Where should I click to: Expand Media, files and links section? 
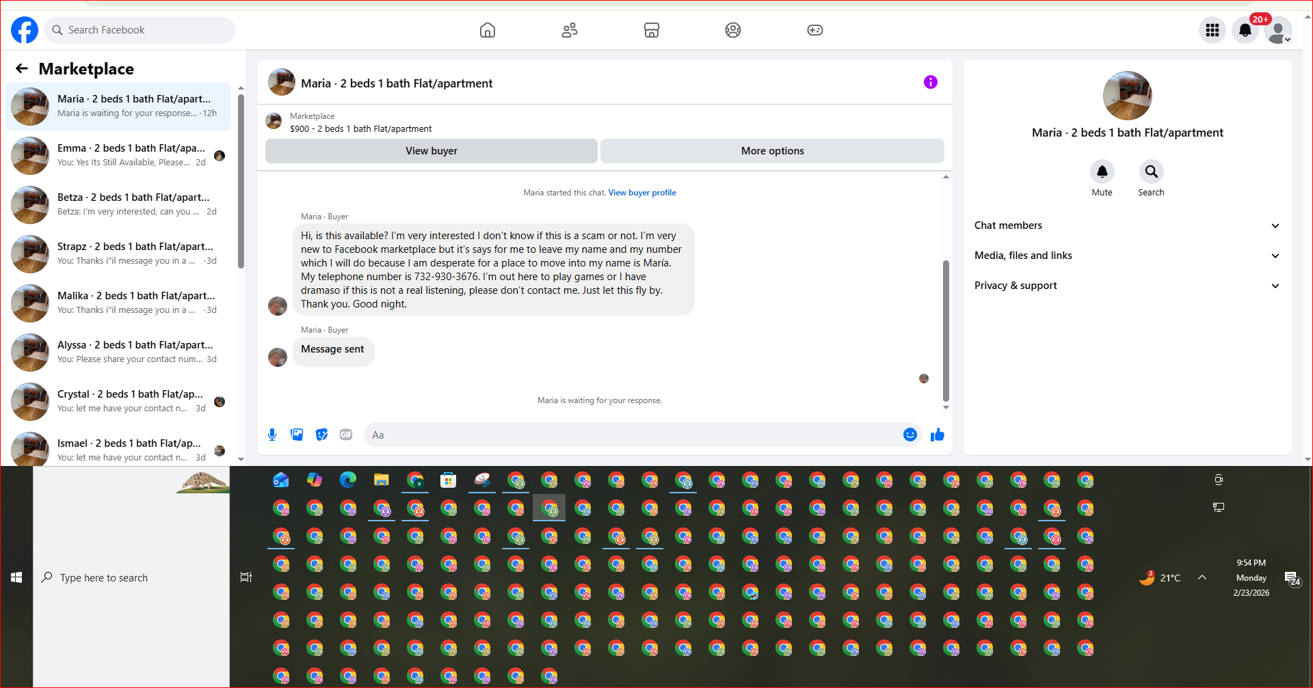click(x=1127, y=256)
